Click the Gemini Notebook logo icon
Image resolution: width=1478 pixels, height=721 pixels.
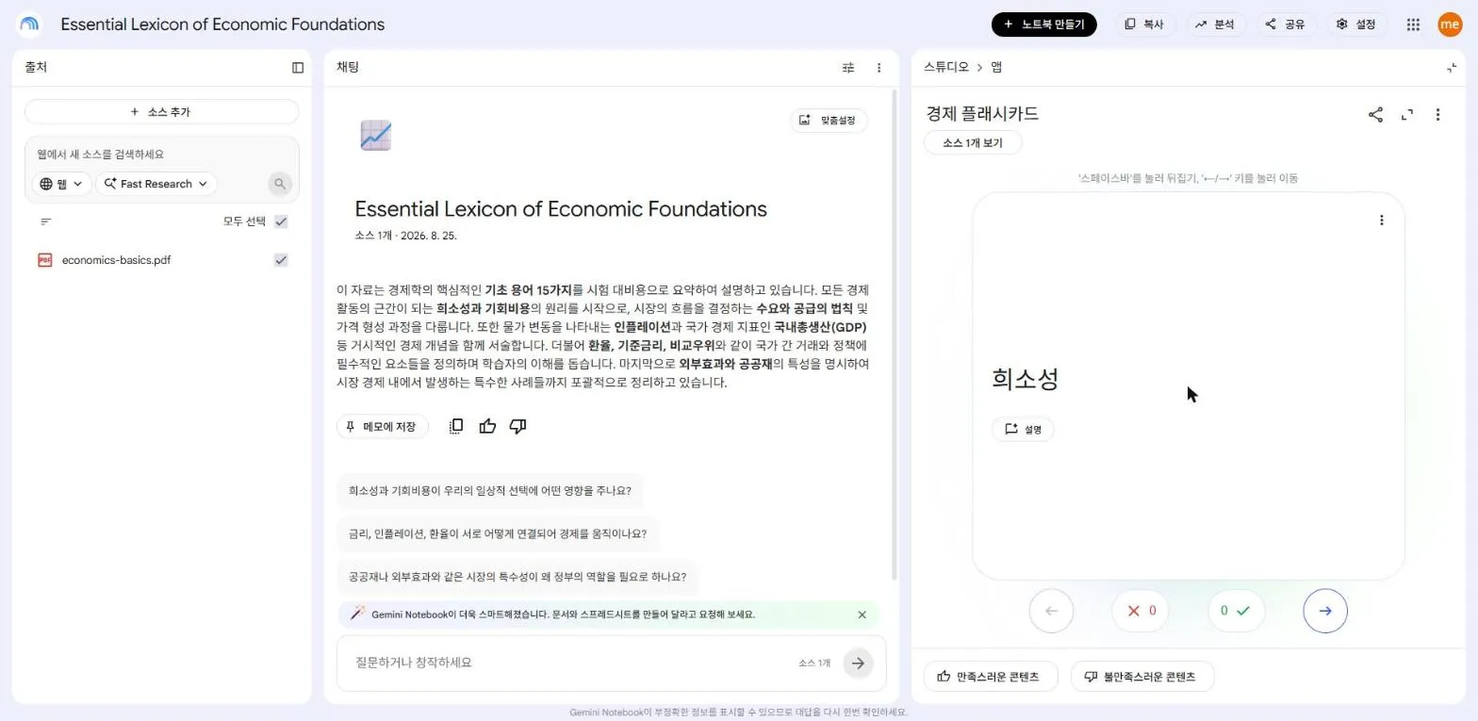point(30,25)
